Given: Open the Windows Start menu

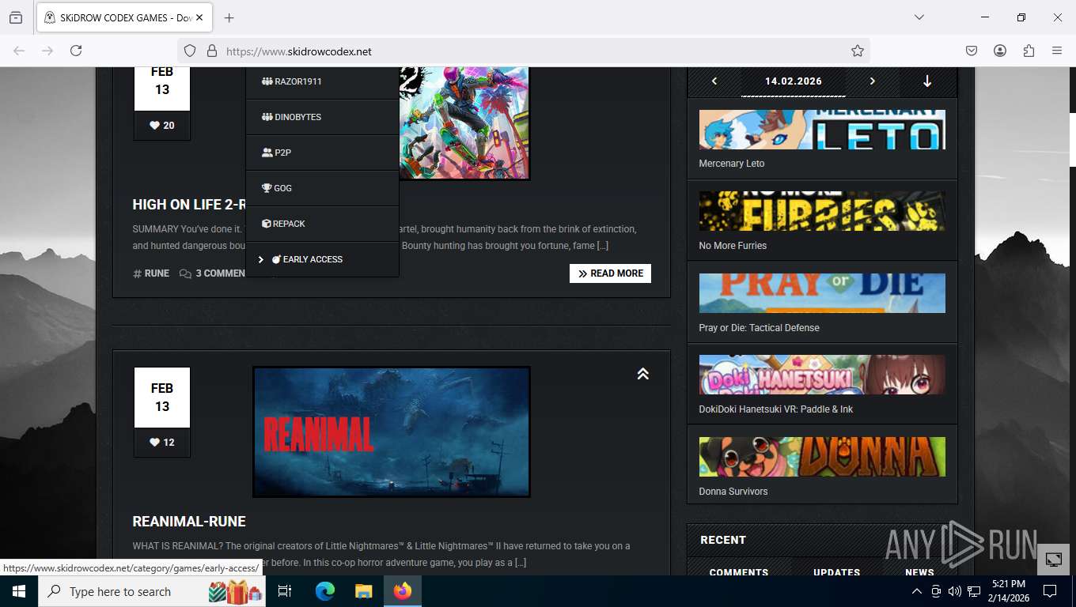Looking at the screenshot, I should (19, 591).
